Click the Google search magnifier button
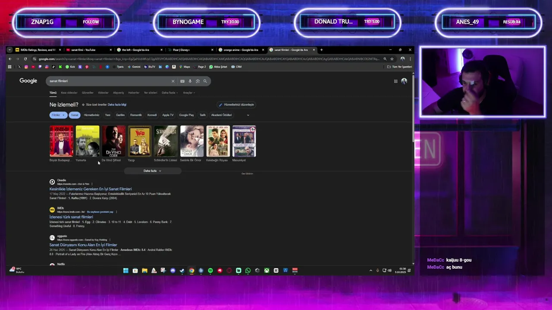Screen dimensions: 552x310 (x=205, y=81)
